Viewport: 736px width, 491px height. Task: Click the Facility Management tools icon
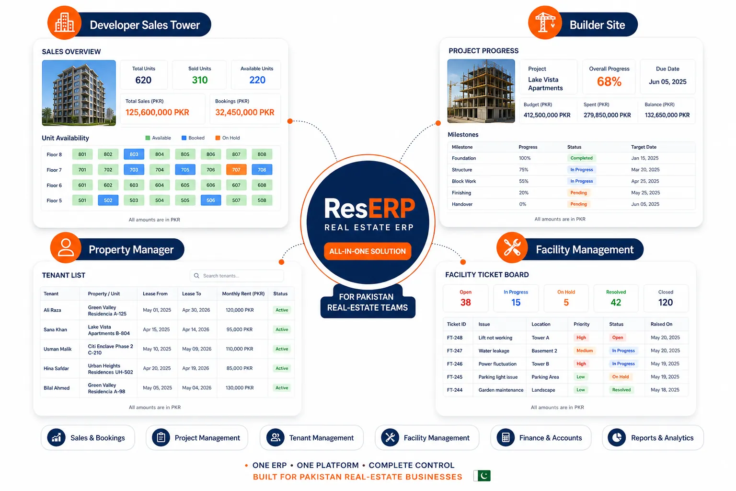[512, 247]
